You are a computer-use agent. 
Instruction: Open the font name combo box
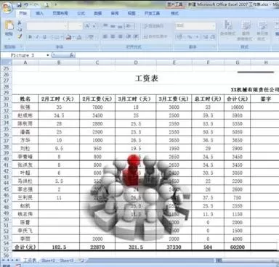[x=47, y=26]
